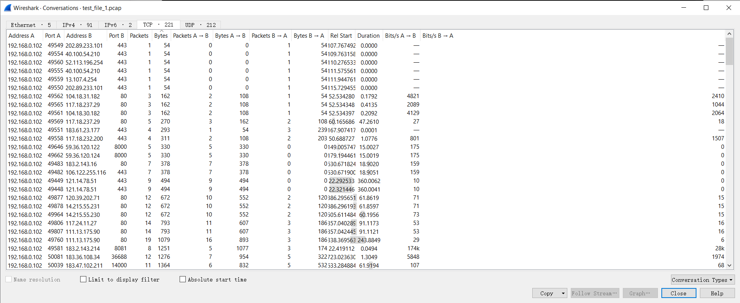The image size is (740, 303).
Task: Switch to the IPv6 tab
Action: tap(118, 25)
